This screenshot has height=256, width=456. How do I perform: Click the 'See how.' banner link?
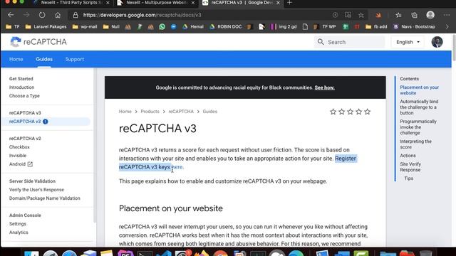(x=325, y=87)
